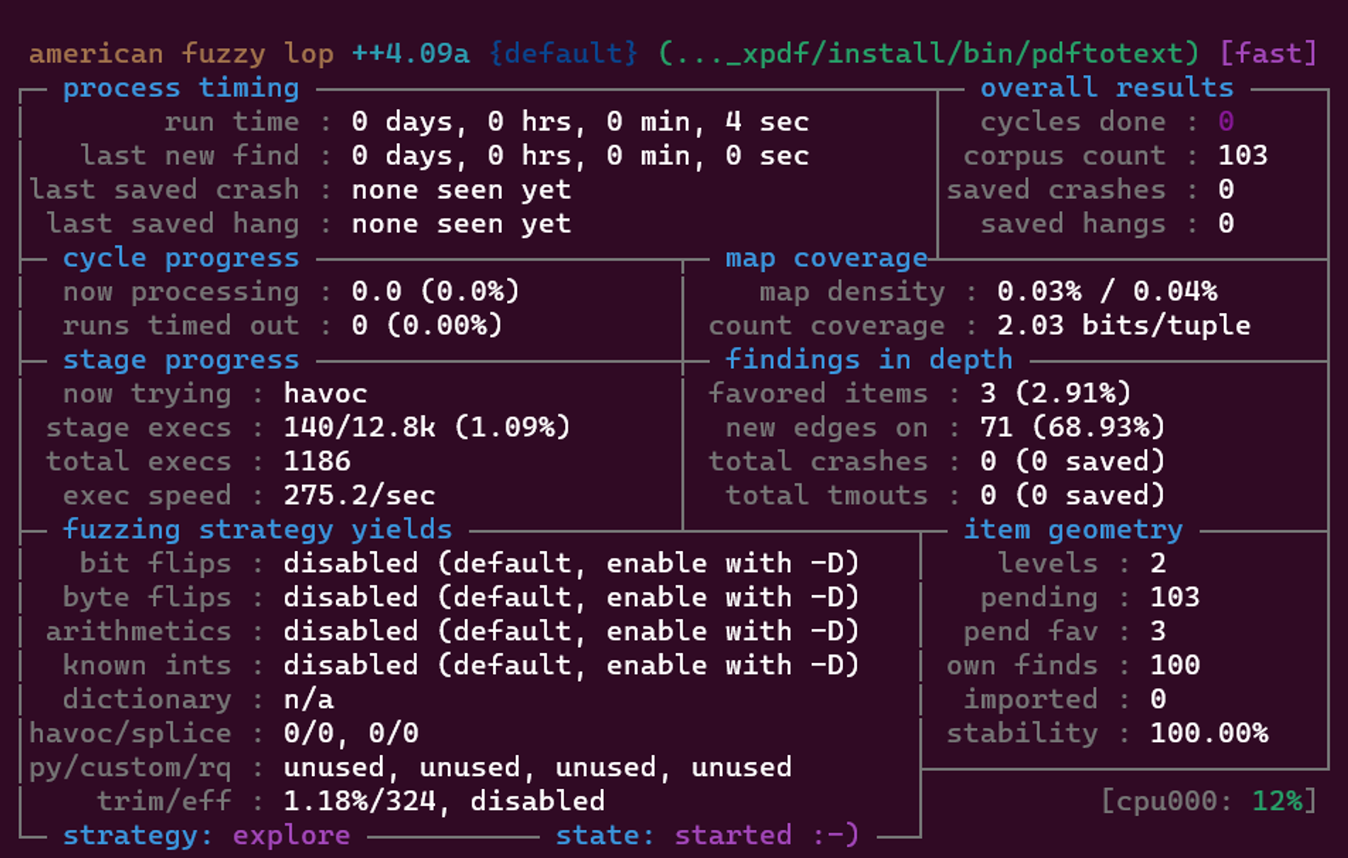
Task: Click the levels value 2
Action: (x=1158, y=563)
